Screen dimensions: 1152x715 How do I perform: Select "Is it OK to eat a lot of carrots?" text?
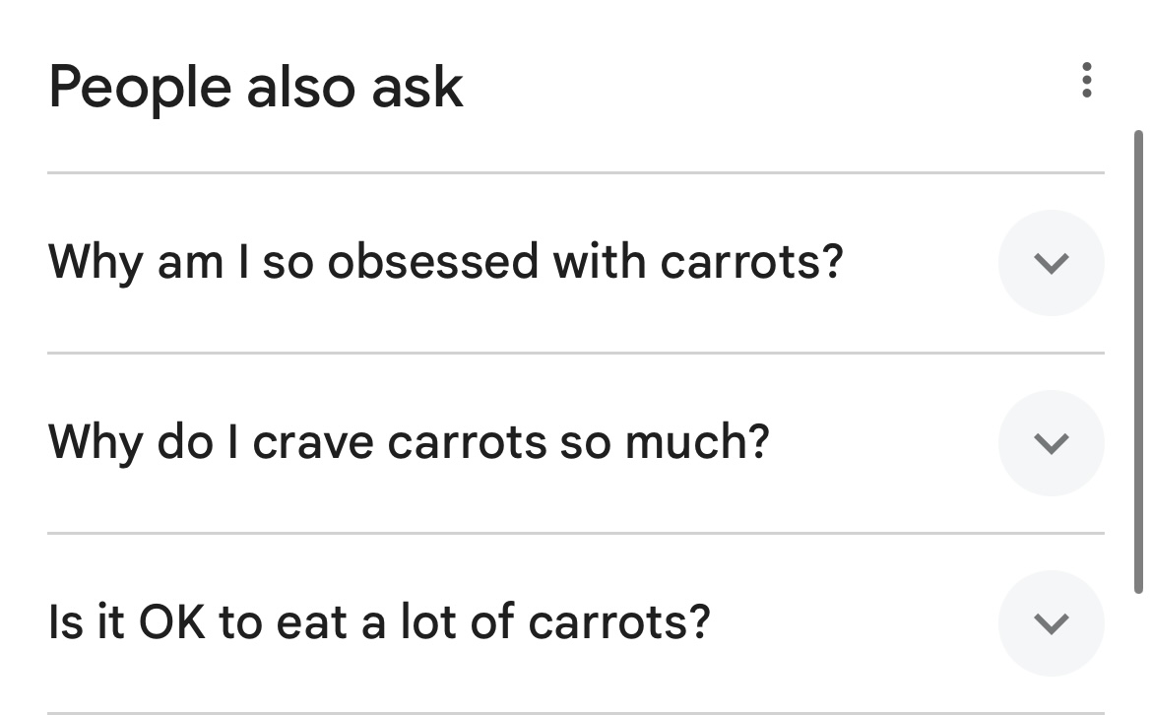[x=378, y=622]
